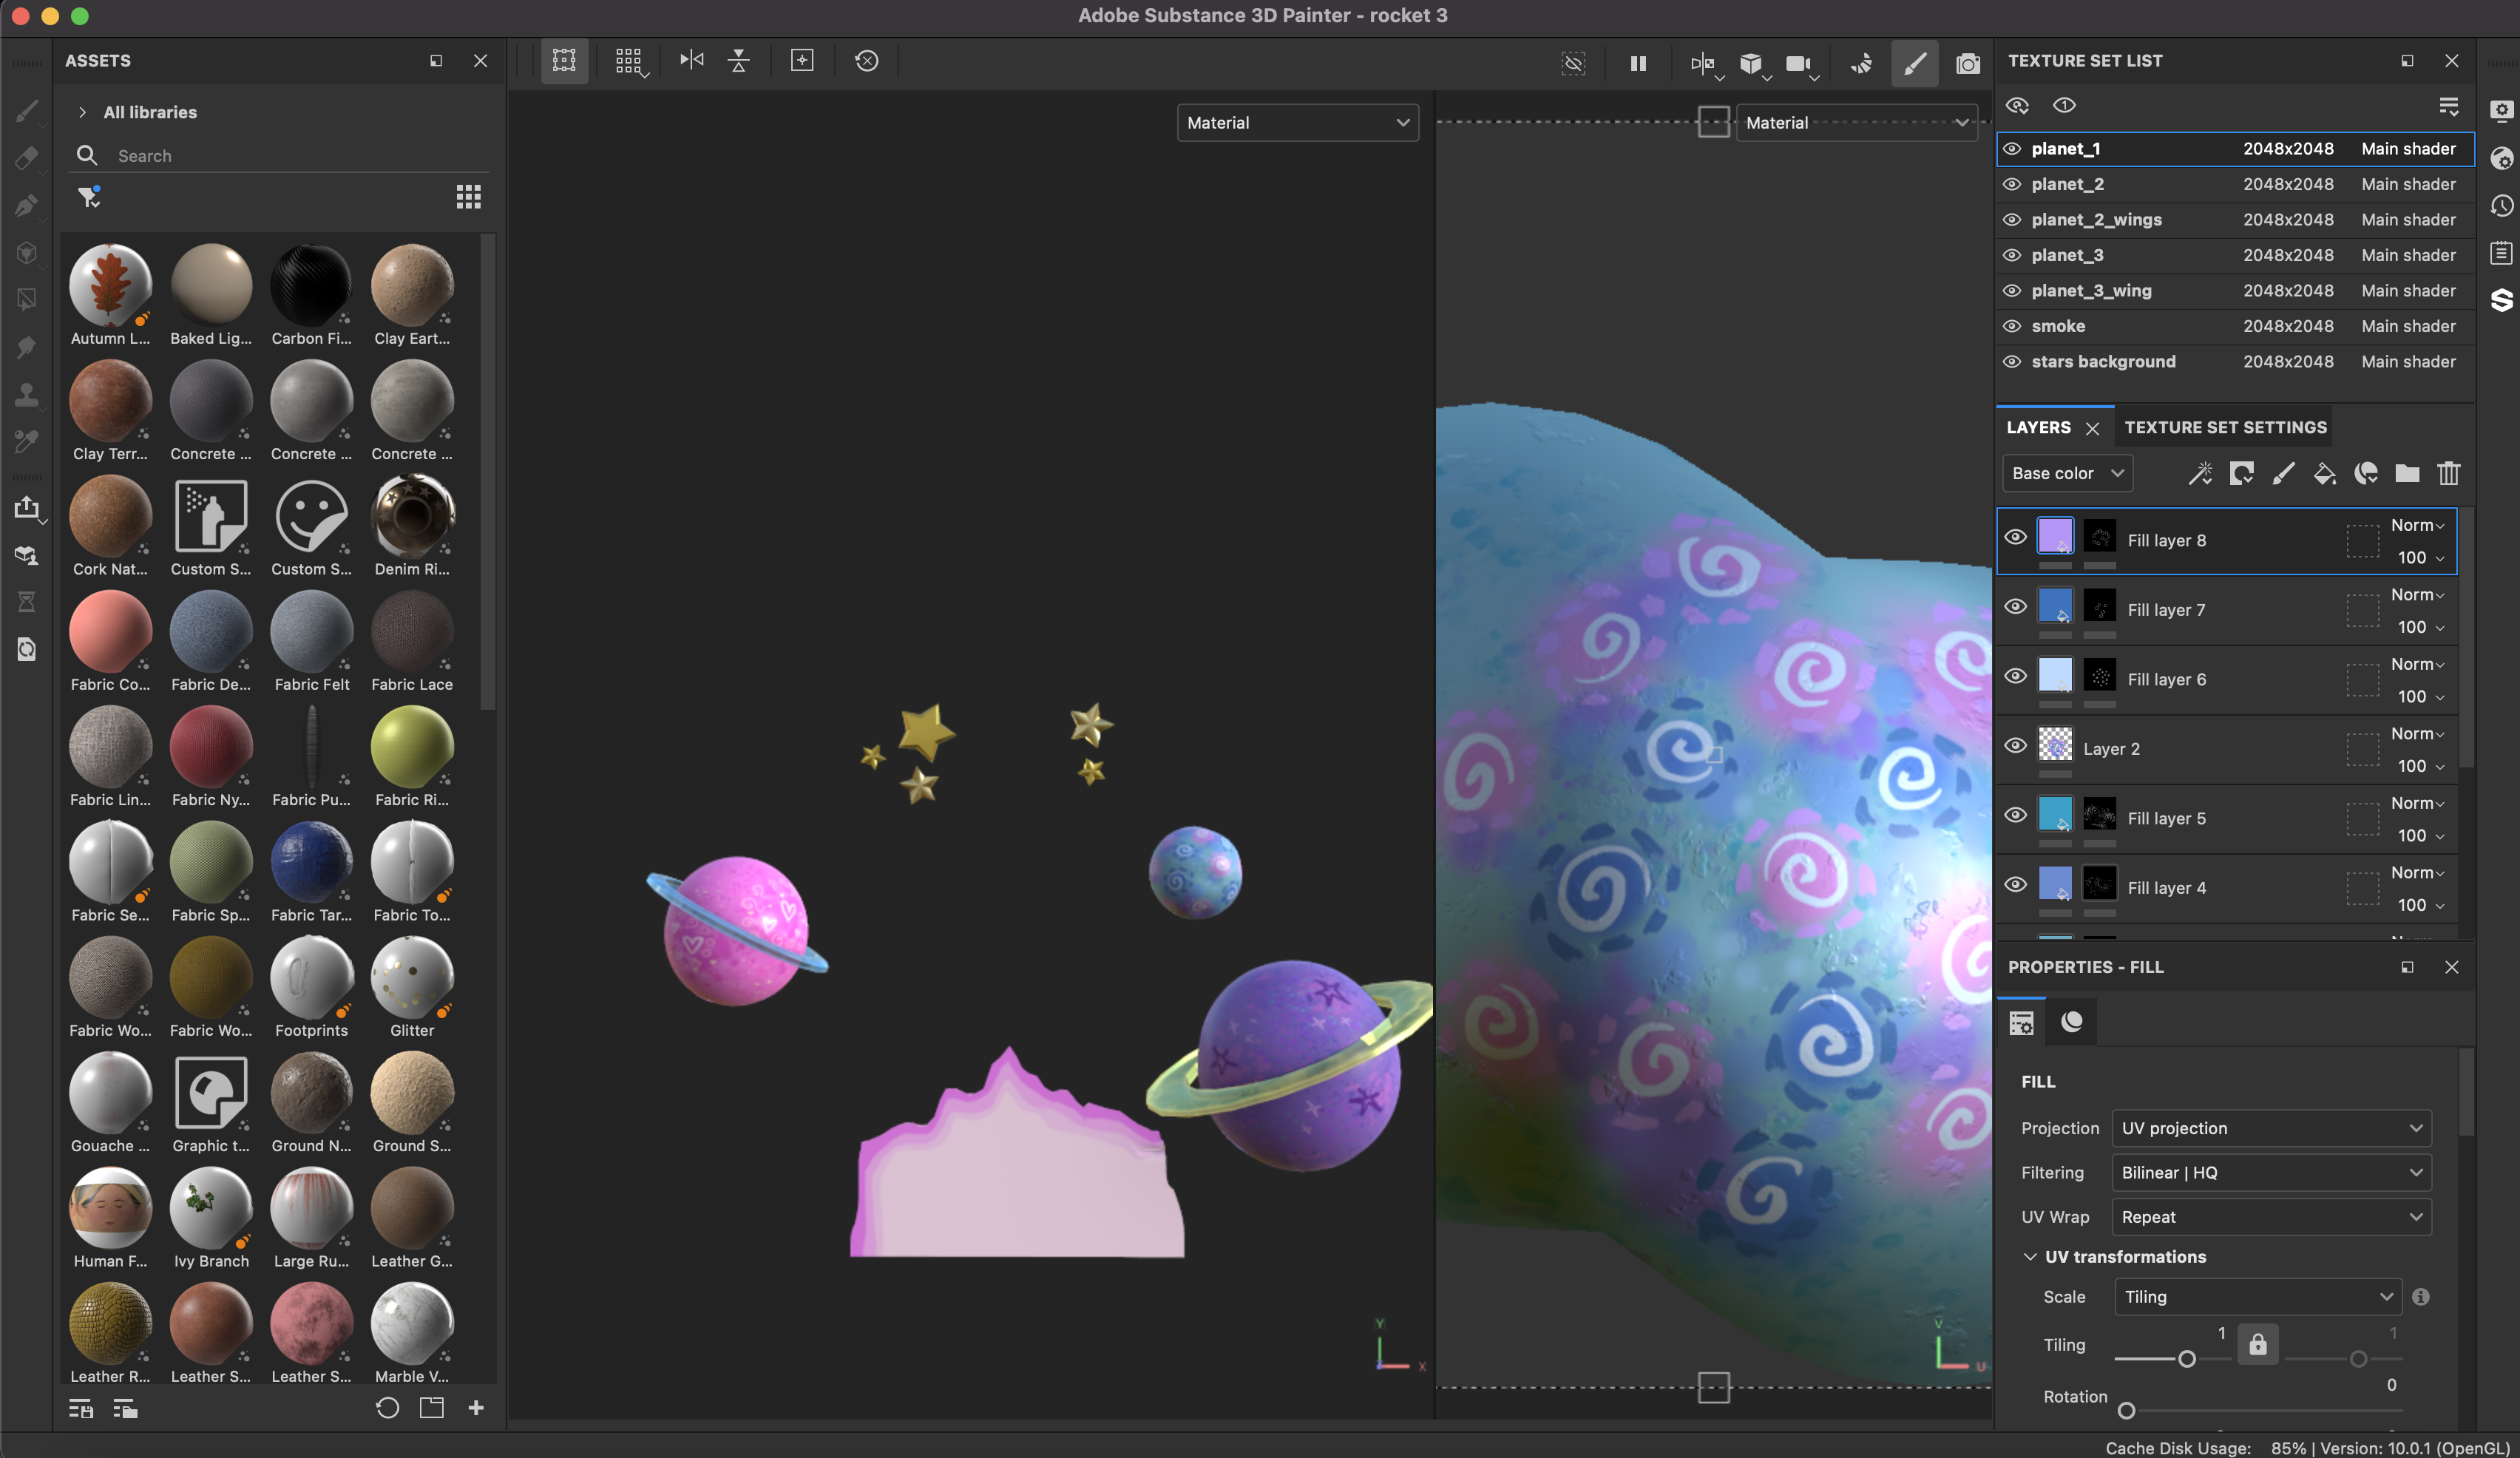Collapse the UV transformations section
The width and height of the screenshot is (2520, 1458).
tap(2030, 1257)
